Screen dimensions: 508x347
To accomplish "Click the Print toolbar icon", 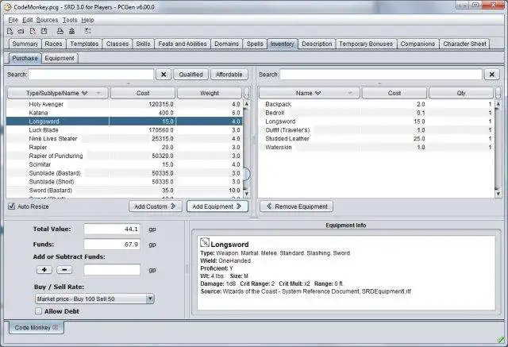I will click(x=60, y=31).
